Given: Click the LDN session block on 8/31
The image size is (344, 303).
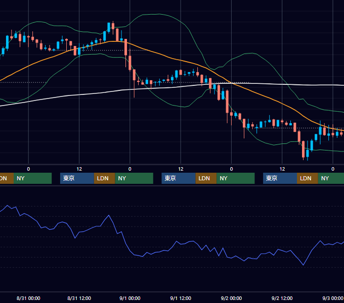Looking at the screenshot, I should point(104,178).
